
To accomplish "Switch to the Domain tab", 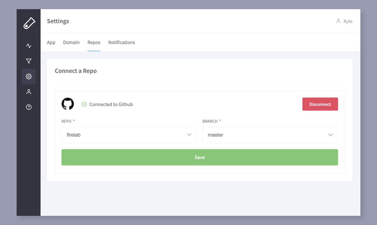I will [x=71, y=42].
